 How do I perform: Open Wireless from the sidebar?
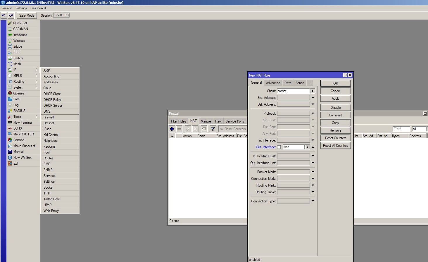[19, 41]
